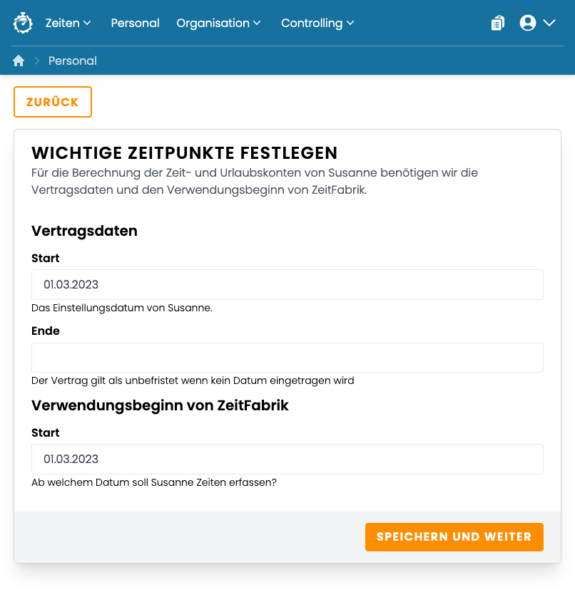Open the user account avatar icon
The height and width of the screenshot is (592, 575).
[x=528, y=23]
